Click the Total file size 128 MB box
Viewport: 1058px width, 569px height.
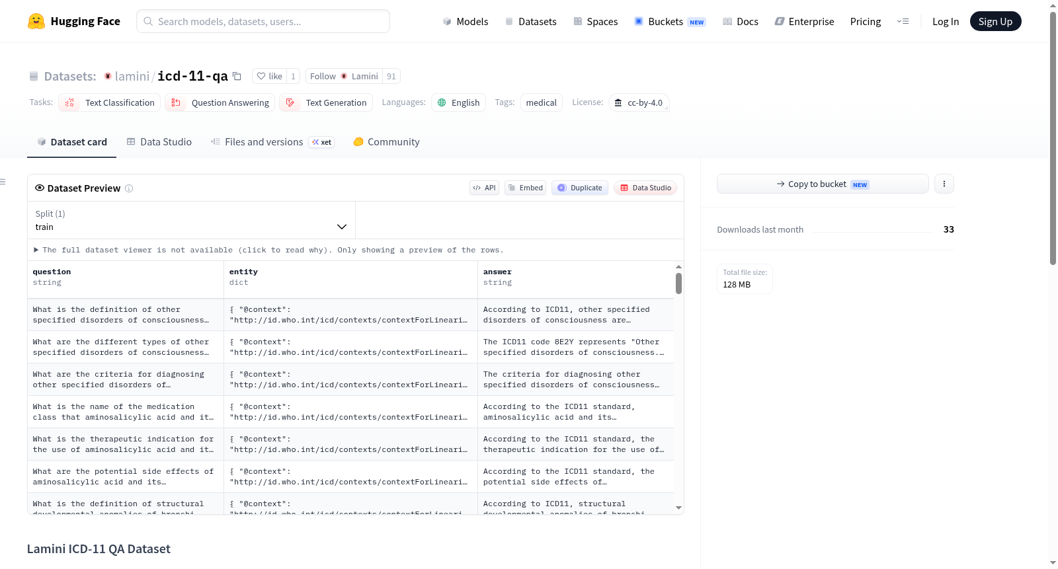[745, 279]
